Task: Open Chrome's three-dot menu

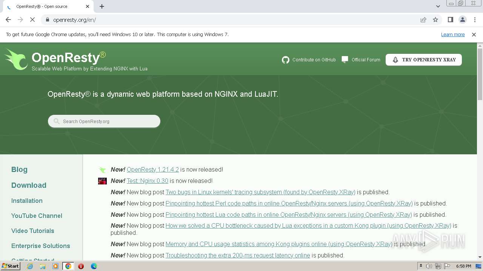Action: tap(474, 20)
